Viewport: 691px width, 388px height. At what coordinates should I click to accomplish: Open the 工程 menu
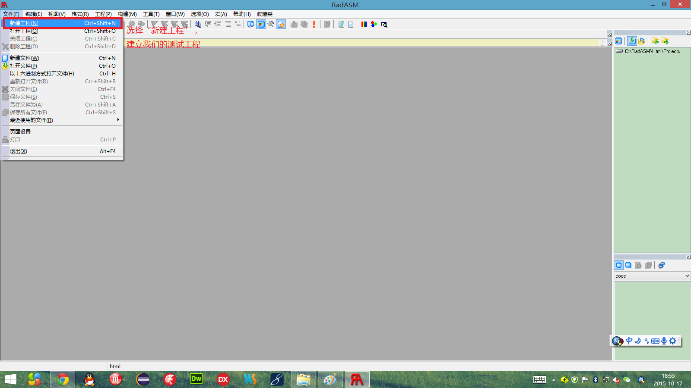click(103, 14)
